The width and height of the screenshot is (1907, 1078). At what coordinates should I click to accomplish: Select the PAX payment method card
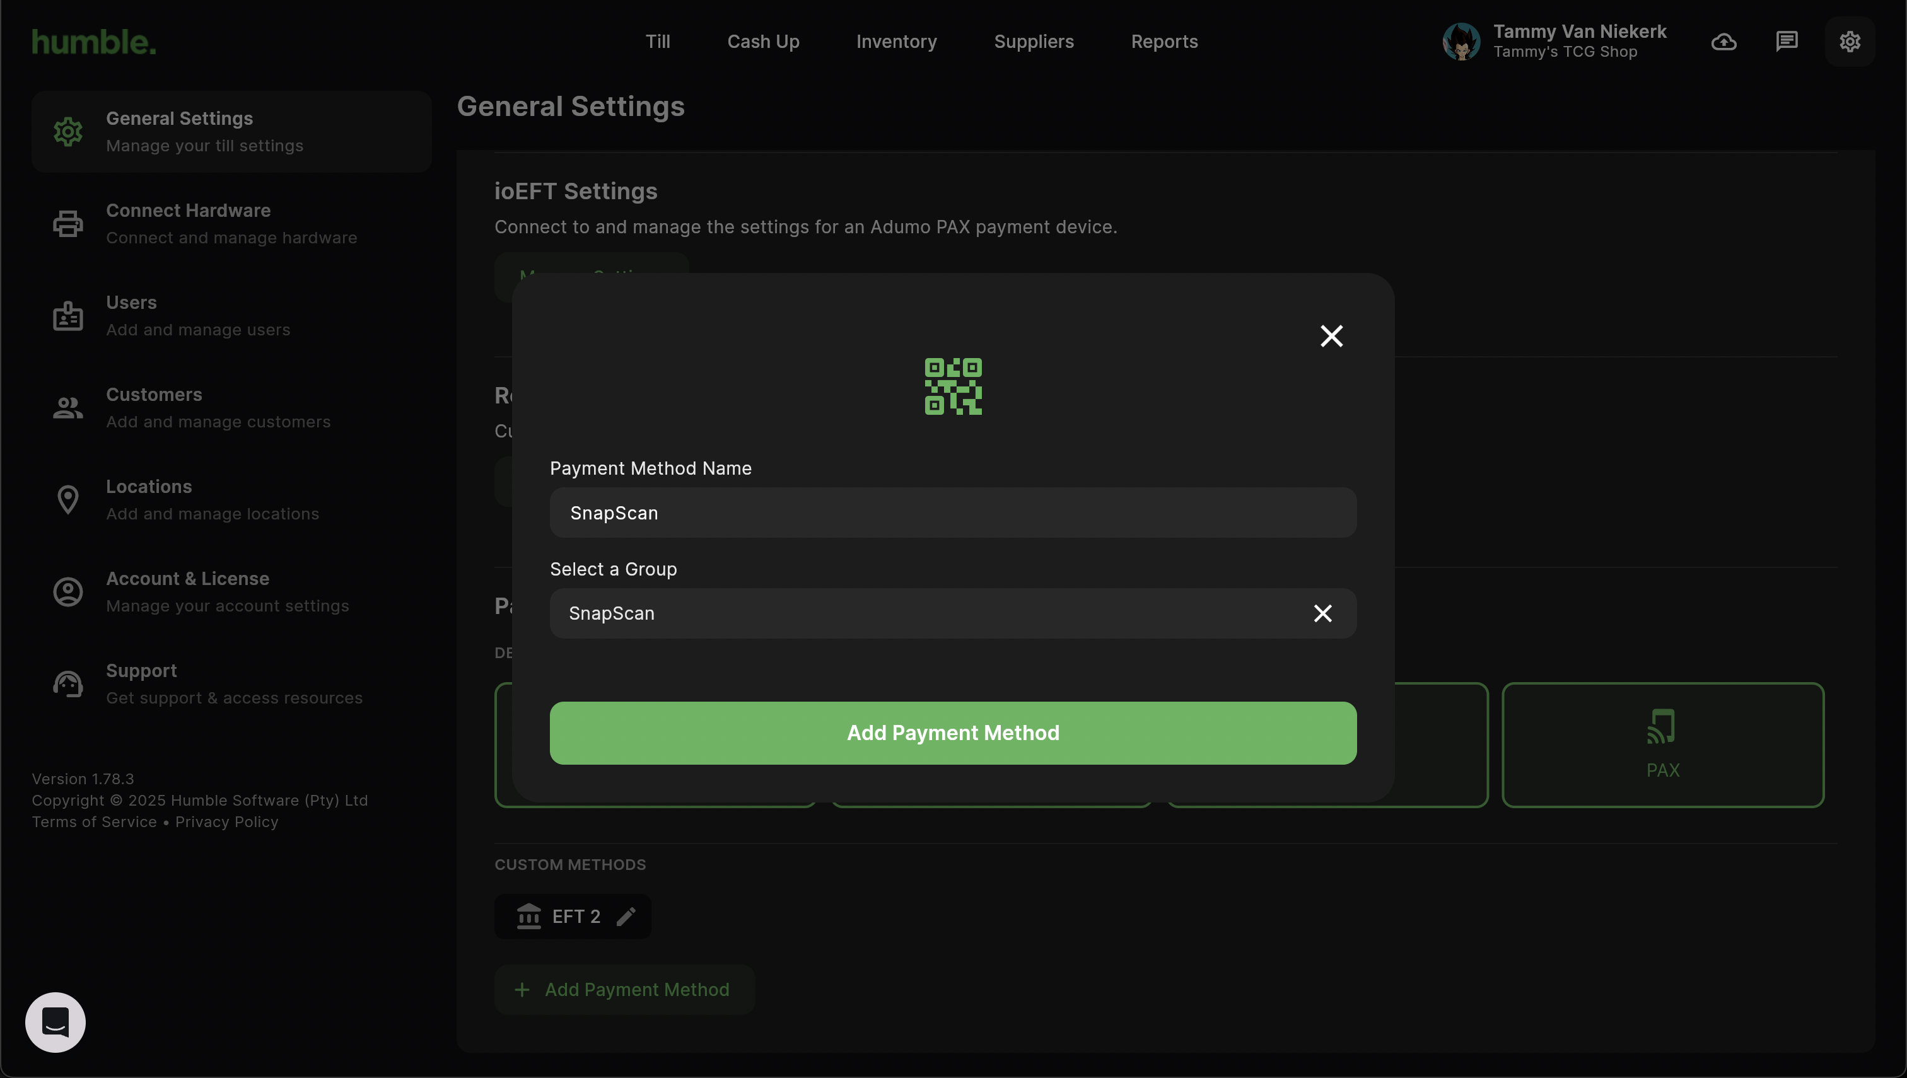tap(1662, 744)
